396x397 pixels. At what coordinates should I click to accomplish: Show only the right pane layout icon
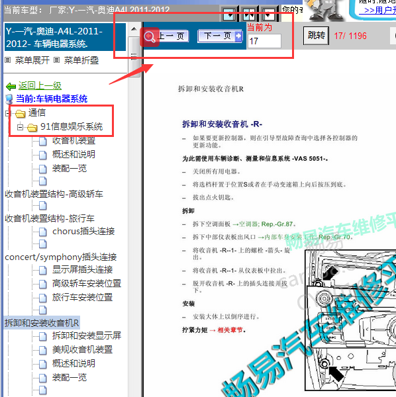(x=268, y=15)
